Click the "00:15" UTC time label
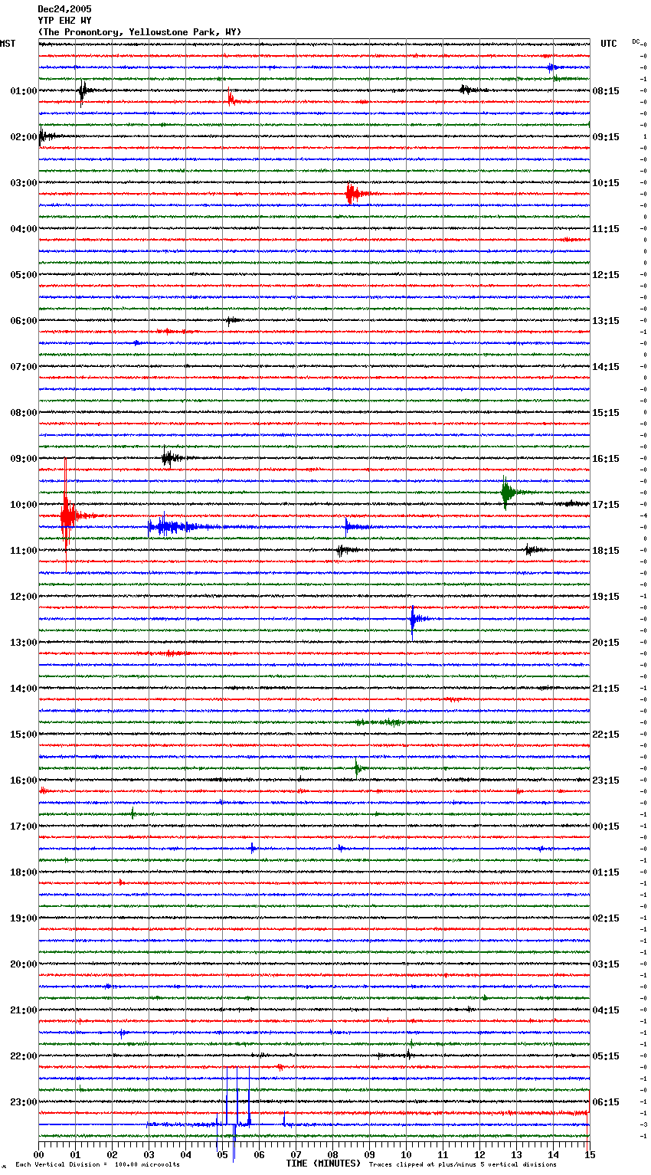The image size is (651, 1175). (606, 826)
